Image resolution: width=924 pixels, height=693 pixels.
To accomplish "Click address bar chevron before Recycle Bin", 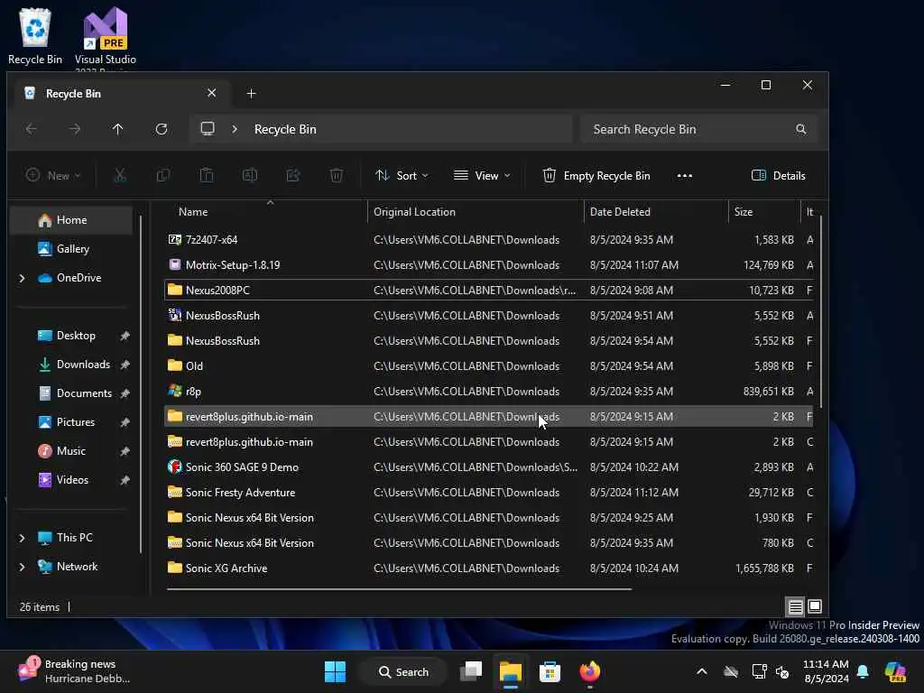I will (235, 129).
